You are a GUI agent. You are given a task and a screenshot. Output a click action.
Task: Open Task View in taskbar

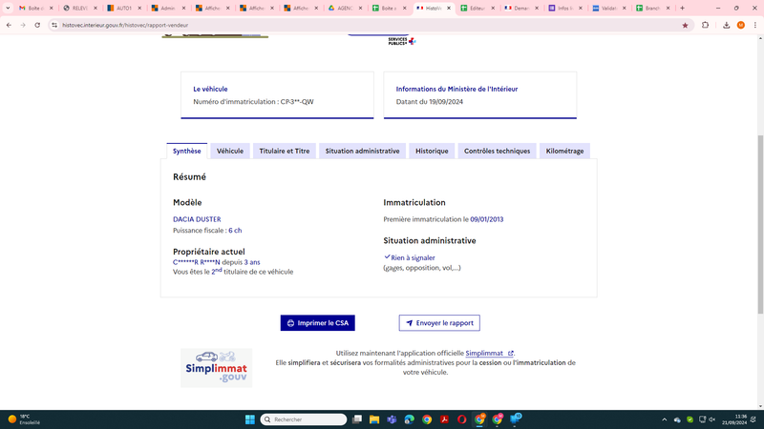[357, 419]
